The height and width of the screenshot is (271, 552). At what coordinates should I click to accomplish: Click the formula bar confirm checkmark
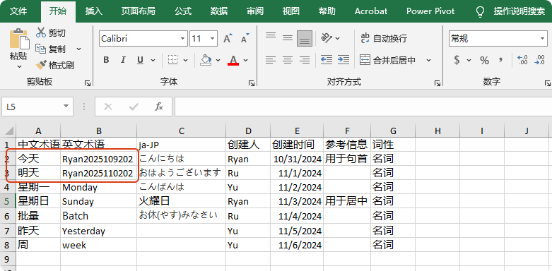pos(134,107)
